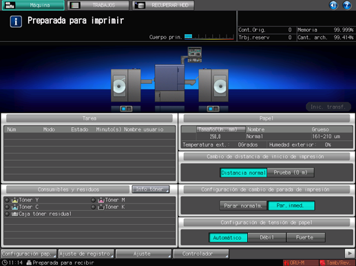This screenshot has height=266, width=356.
Task: Select the left roll unwinder unit image
Action: [126, 85]
